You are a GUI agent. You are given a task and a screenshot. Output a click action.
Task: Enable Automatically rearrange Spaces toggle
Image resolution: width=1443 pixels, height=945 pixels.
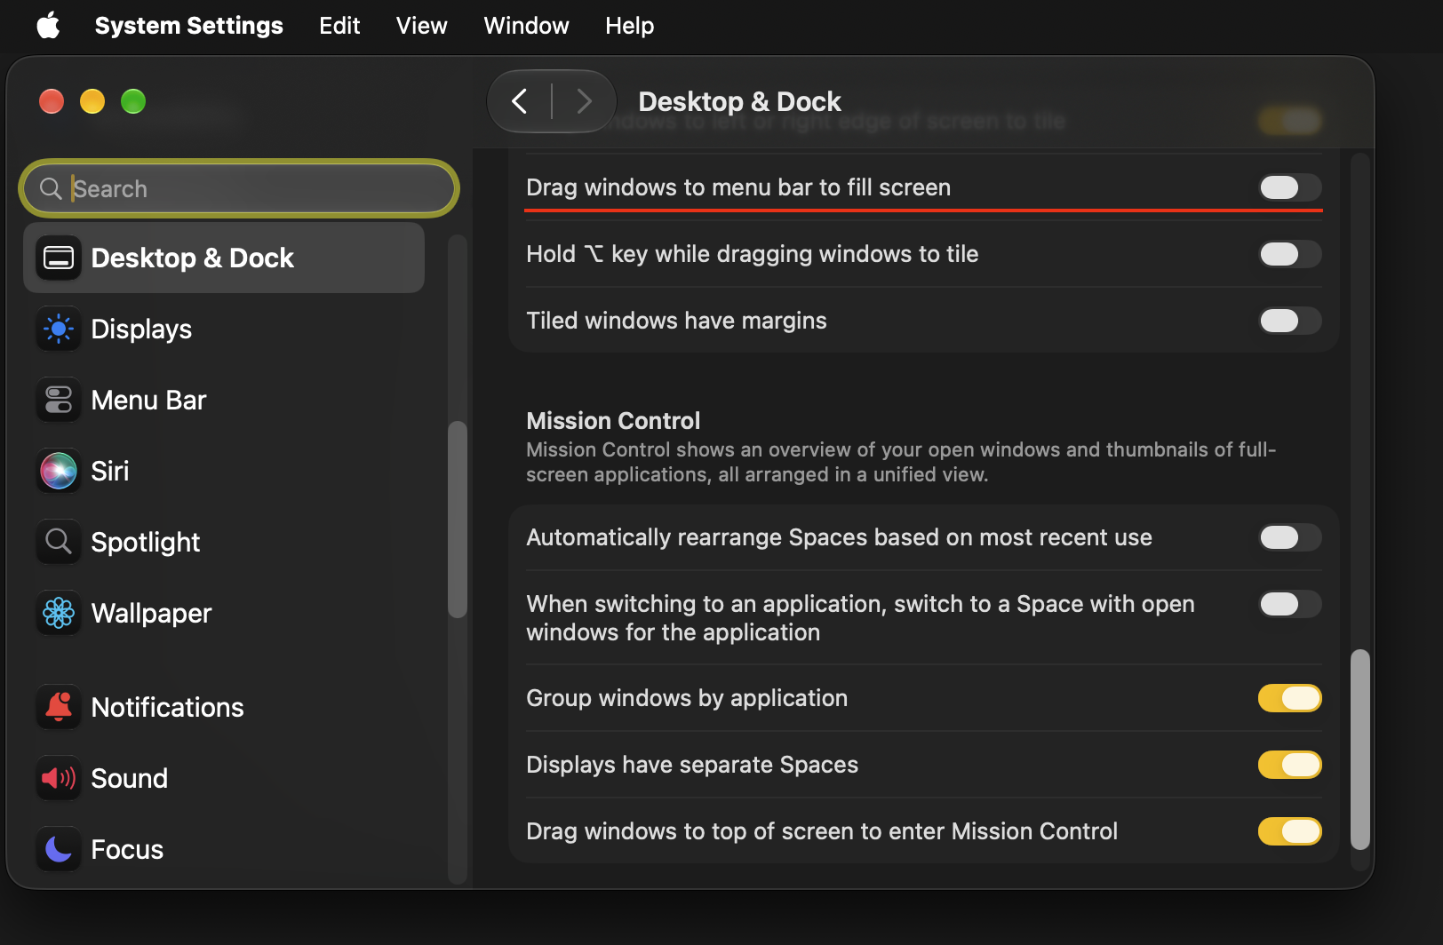1289,537
